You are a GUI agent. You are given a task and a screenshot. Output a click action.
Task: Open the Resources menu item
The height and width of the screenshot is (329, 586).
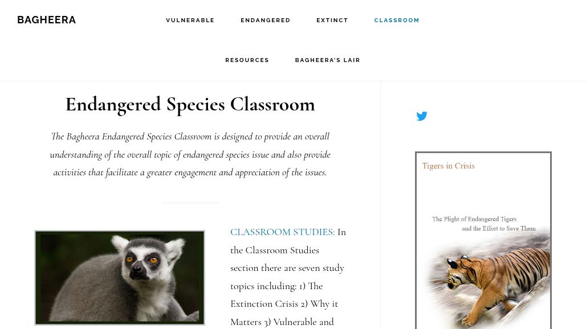(247, 60)
